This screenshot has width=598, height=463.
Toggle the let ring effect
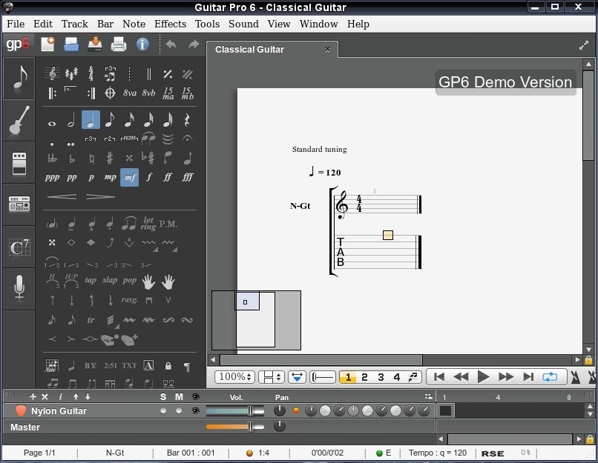click(148, 224)
